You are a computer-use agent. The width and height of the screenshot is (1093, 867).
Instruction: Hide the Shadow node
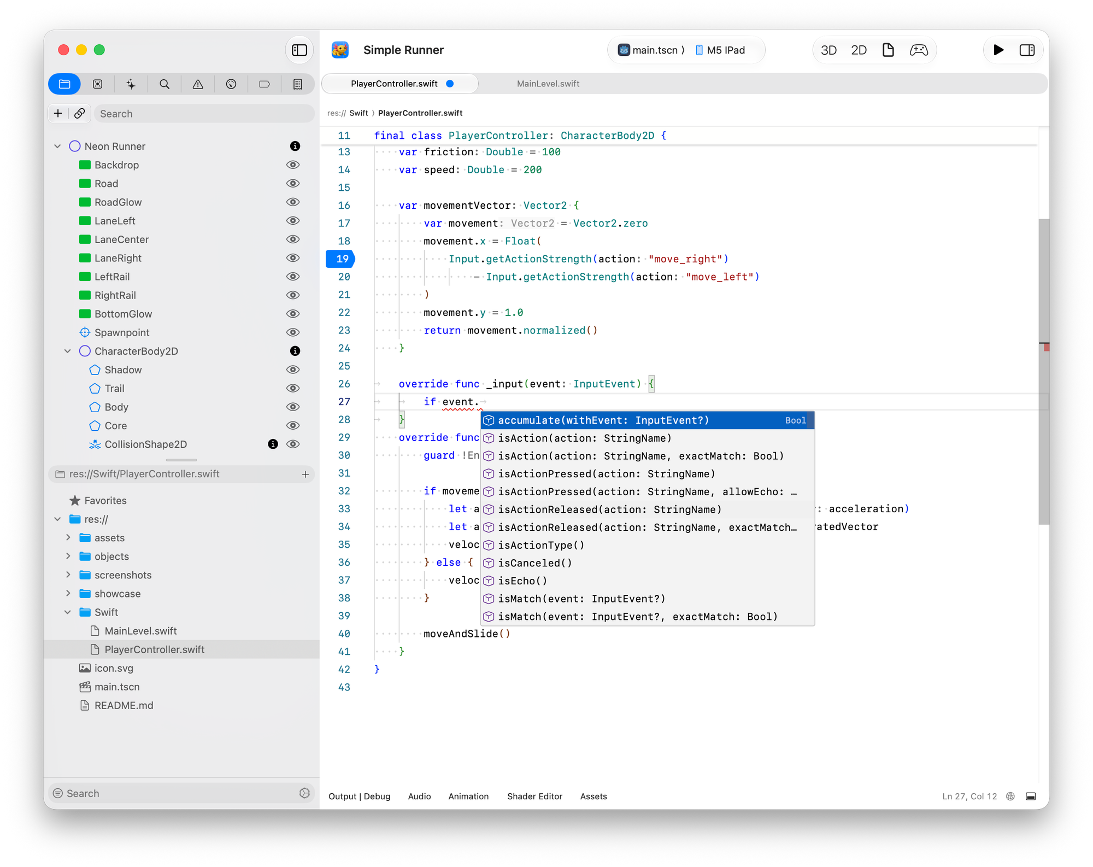pyautogui.click(x=293, y=370)
